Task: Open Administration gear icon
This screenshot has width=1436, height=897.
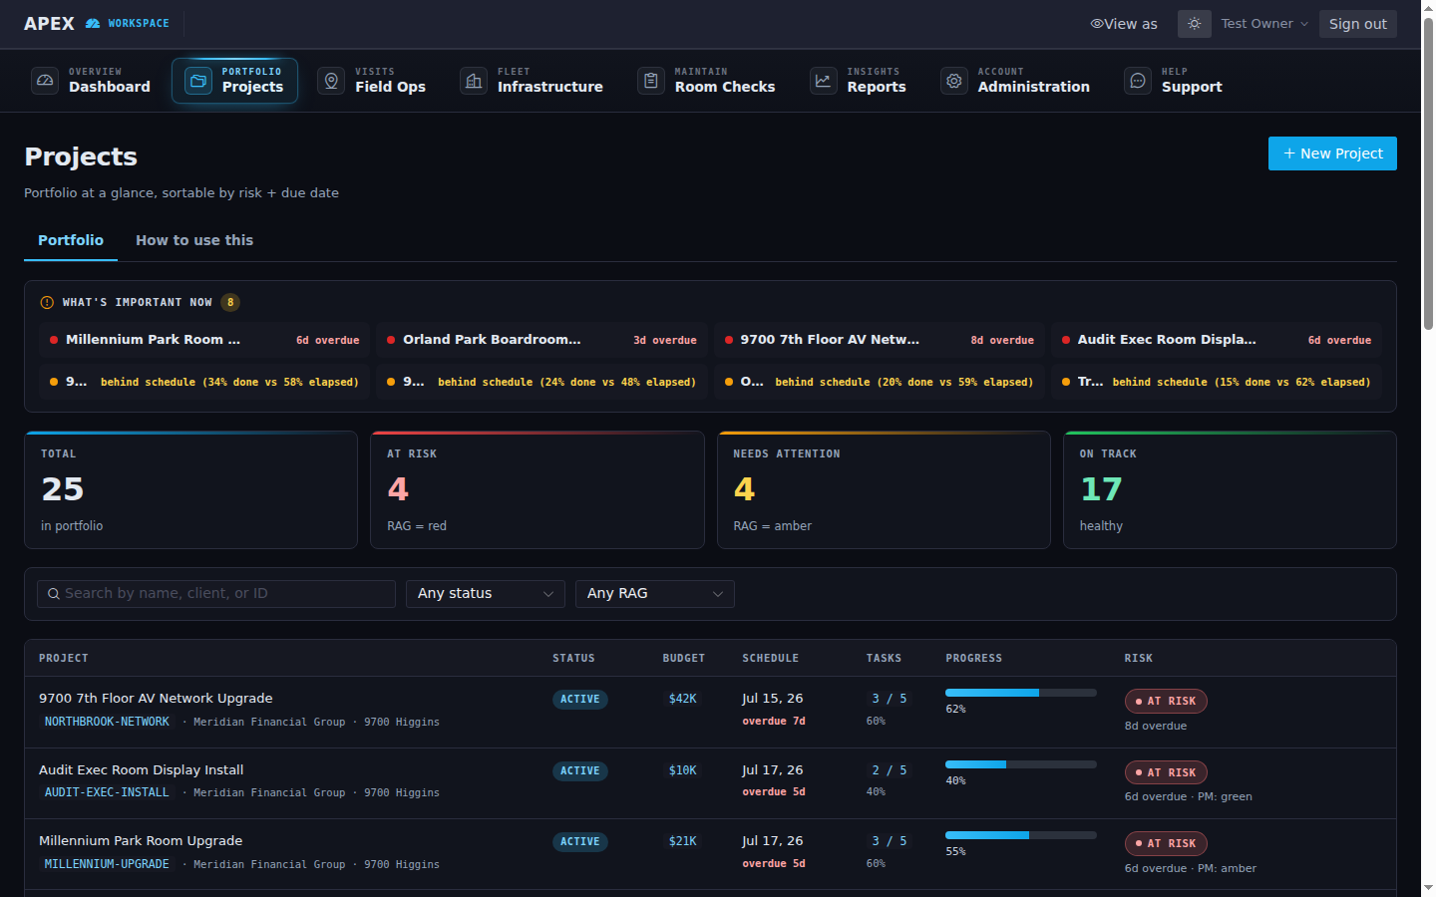Action: click(x=954, y=81)
